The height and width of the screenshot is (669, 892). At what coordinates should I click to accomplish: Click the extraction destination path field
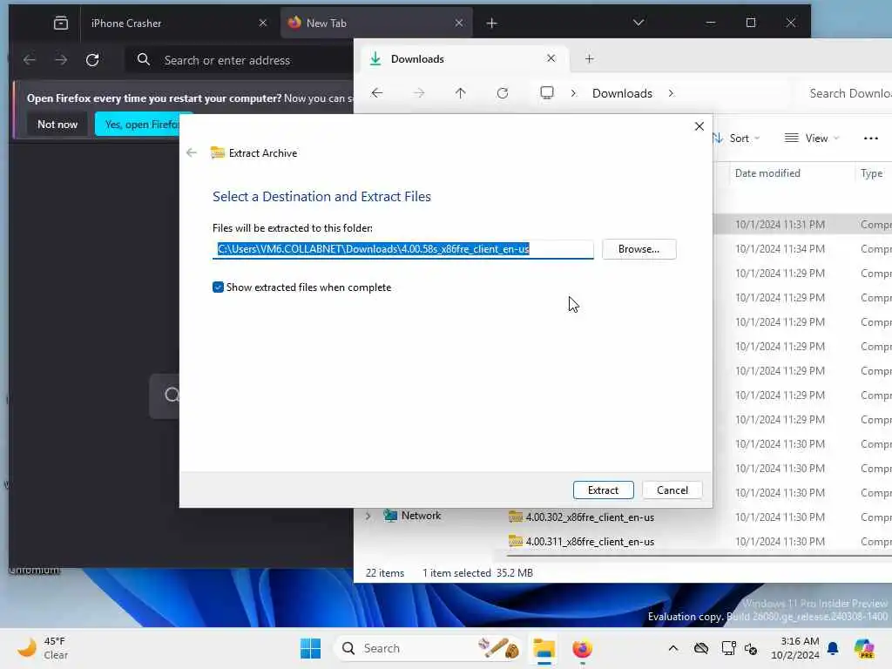402,249
